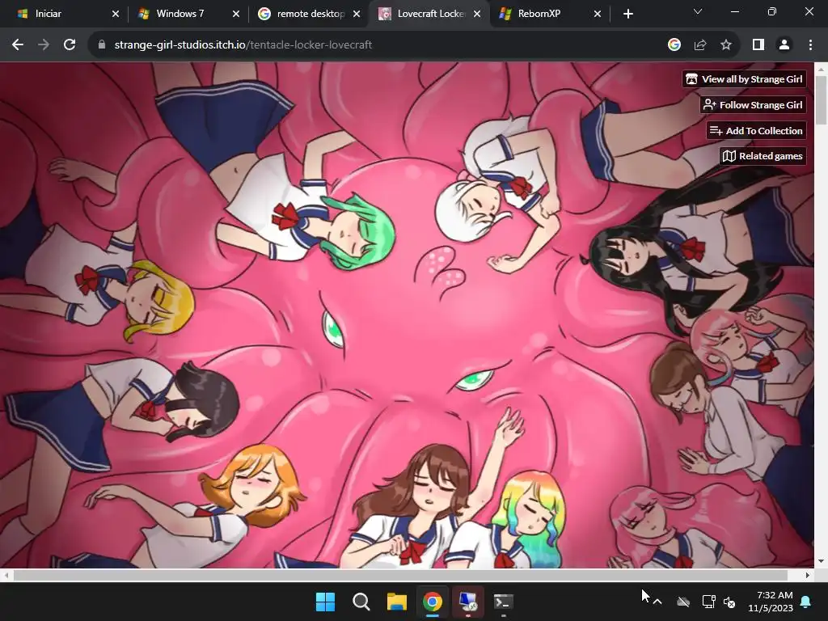Open Chrome three-dot menu
Image resolution: width=828 pixels, height=621 pixels.
point(810,45)
